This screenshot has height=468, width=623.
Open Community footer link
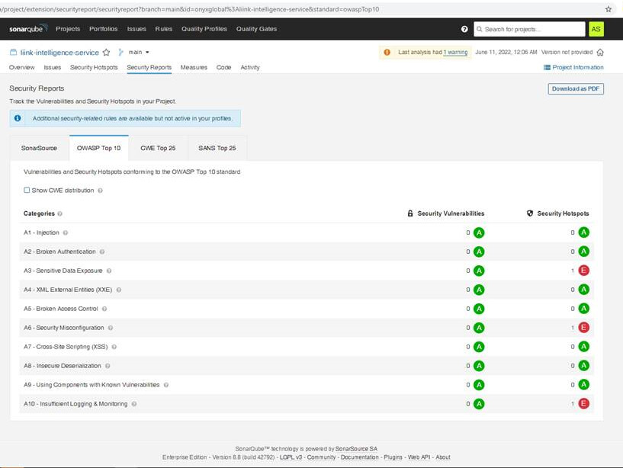[321, 457]
